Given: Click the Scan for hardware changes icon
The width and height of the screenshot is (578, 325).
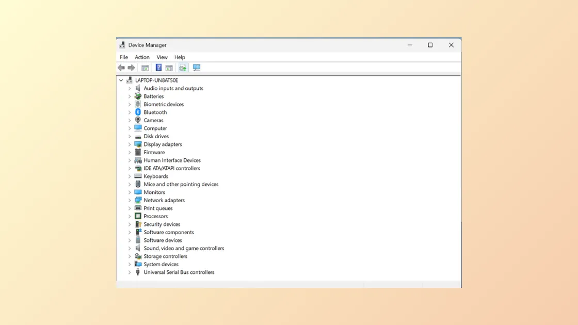Looking at the screenshot, I should (183, 68).
